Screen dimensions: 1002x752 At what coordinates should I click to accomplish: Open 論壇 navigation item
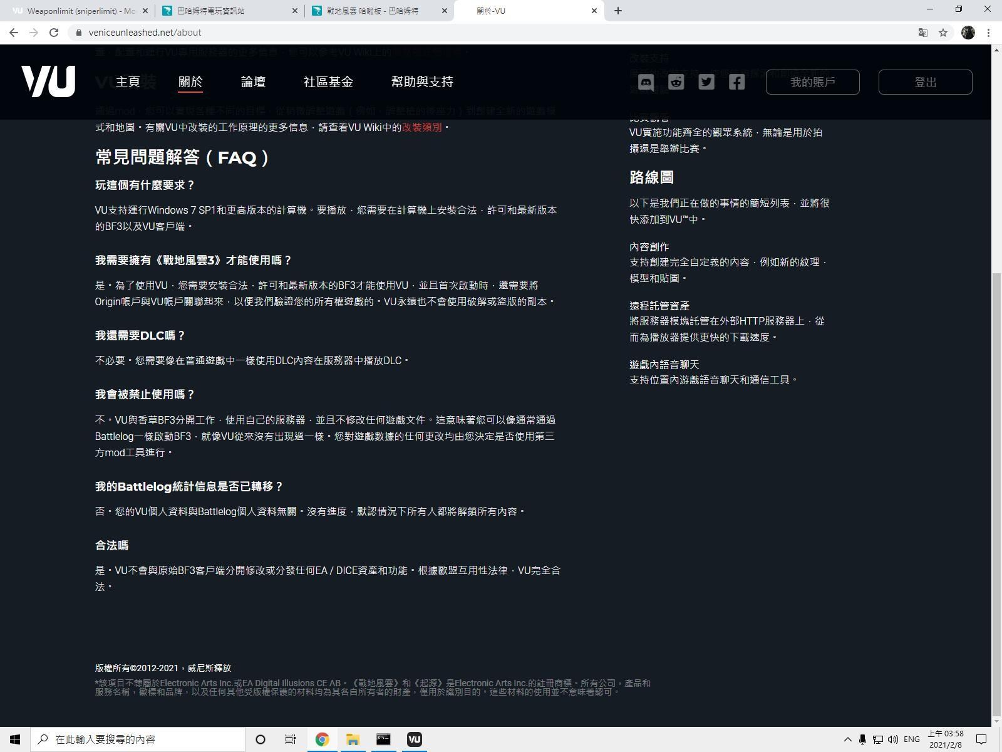coord(253,82)
